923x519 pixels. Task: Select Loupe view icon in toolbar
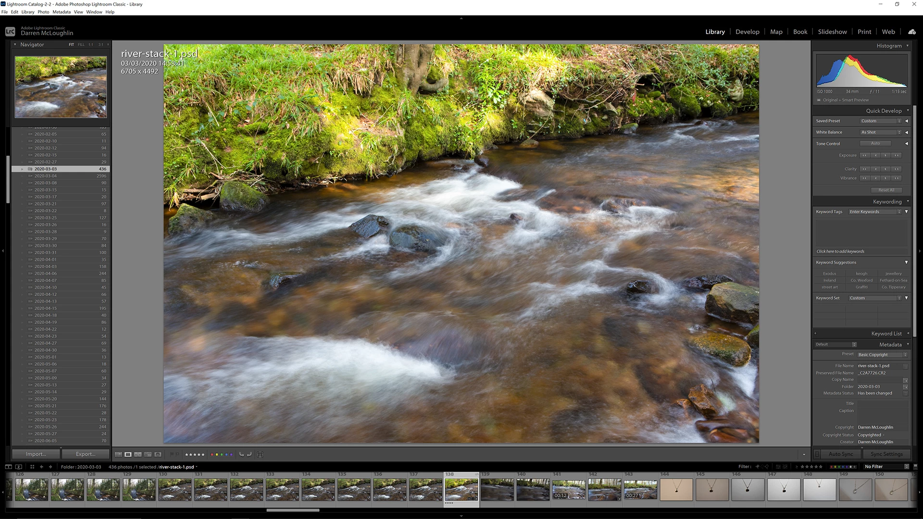[128, 454]
